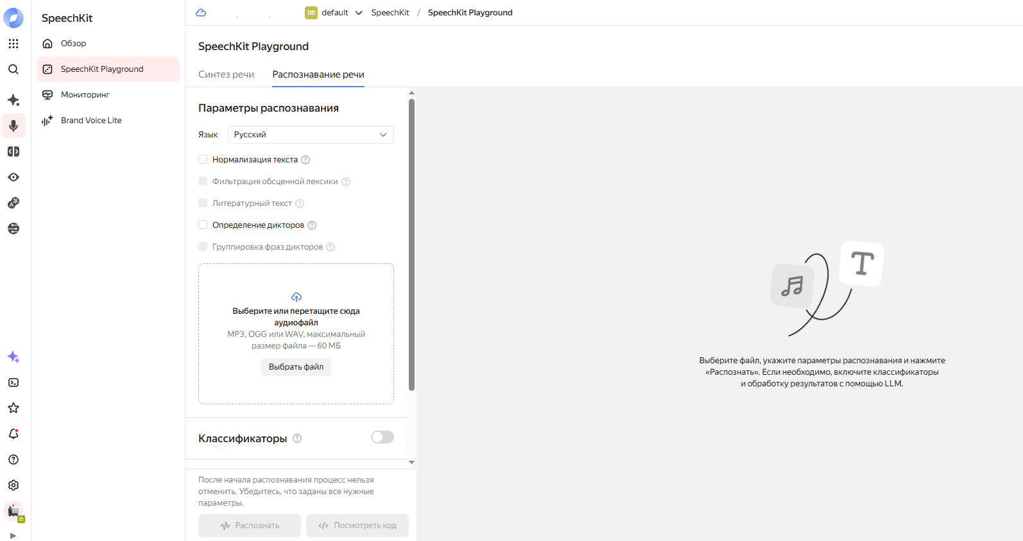Open settings gear icon

point(13,485)
